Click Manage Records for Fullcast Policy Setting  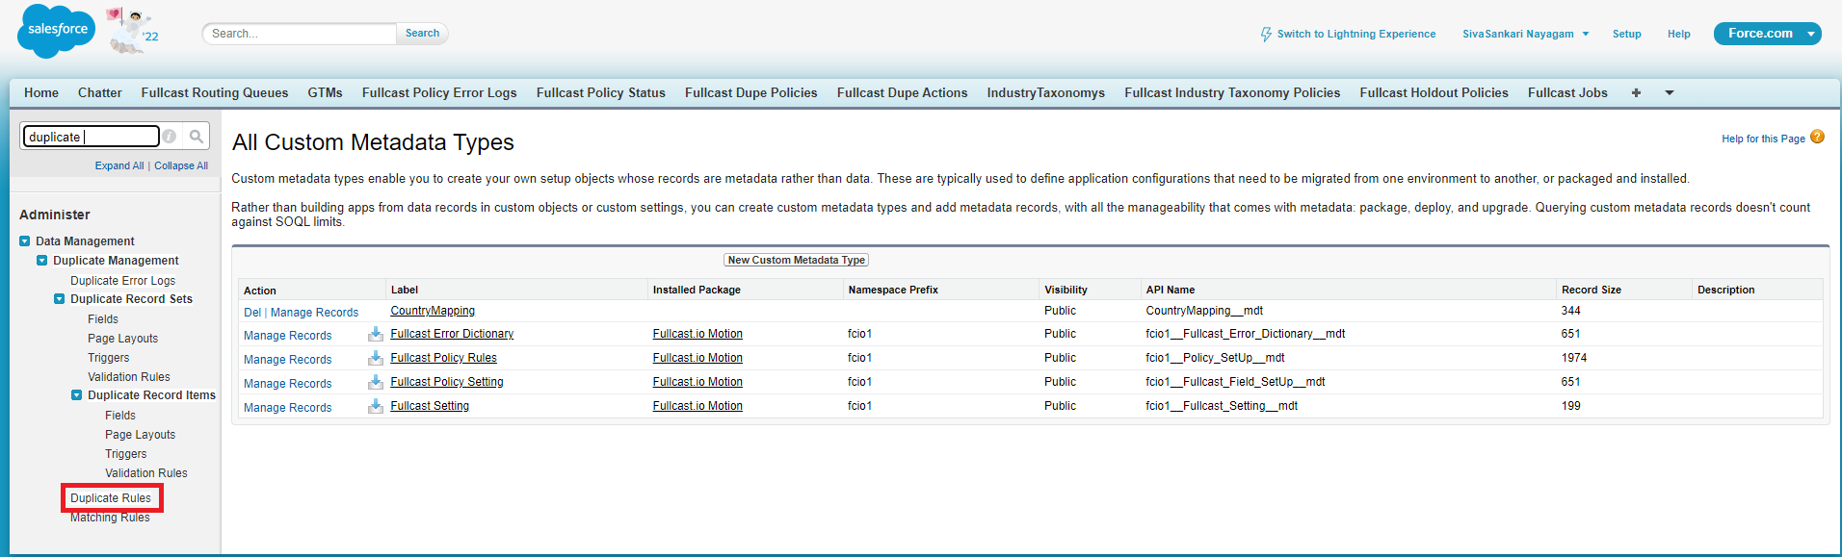288,384
